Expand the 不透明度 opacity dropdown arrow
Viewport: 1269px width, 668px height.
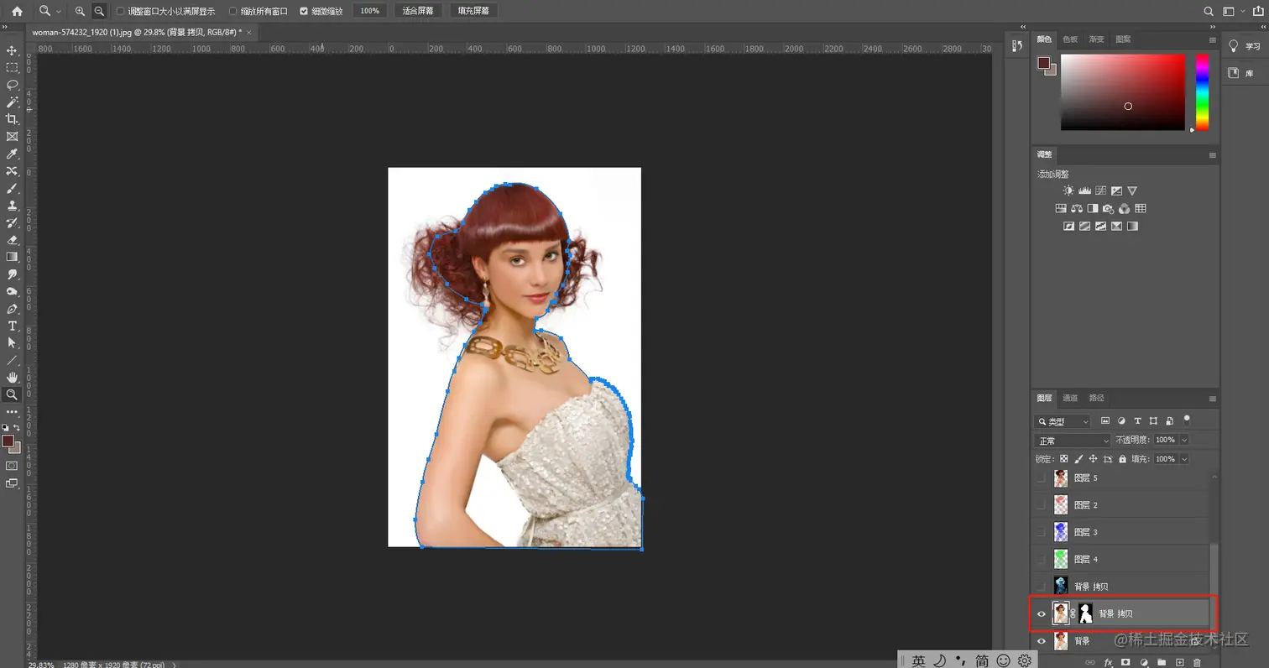[1184, 440]
